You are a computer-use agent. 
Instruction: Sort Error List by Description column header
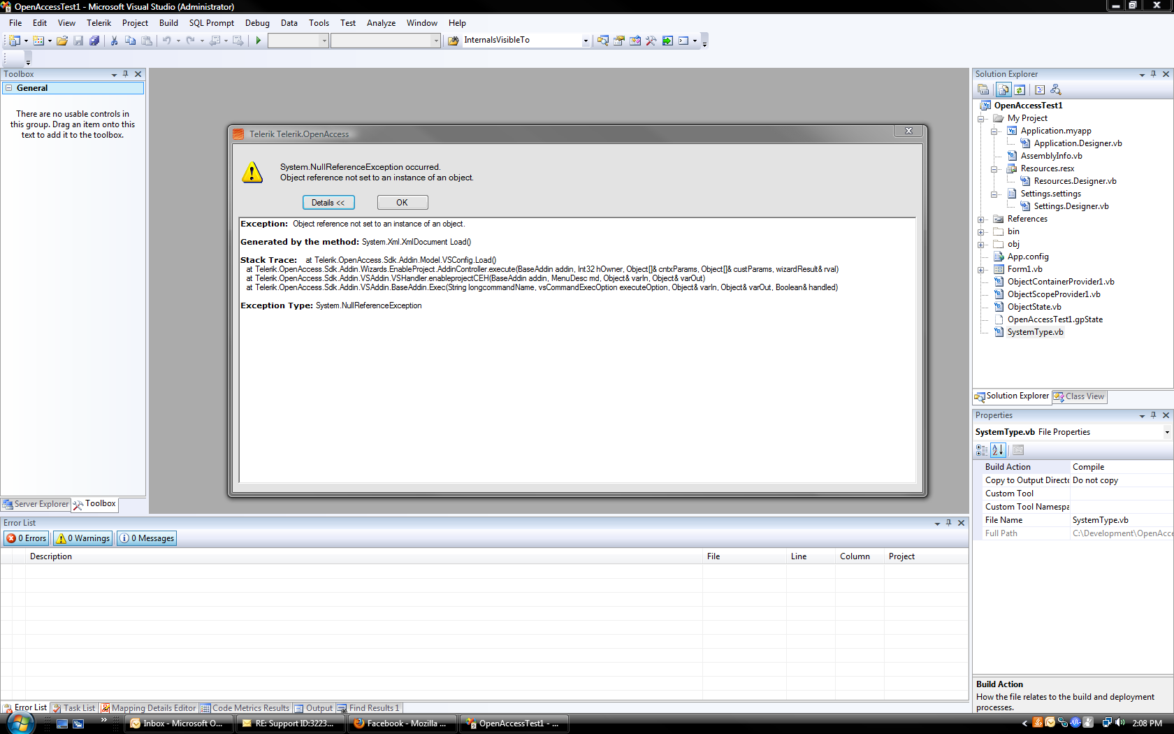click(363, 556)
